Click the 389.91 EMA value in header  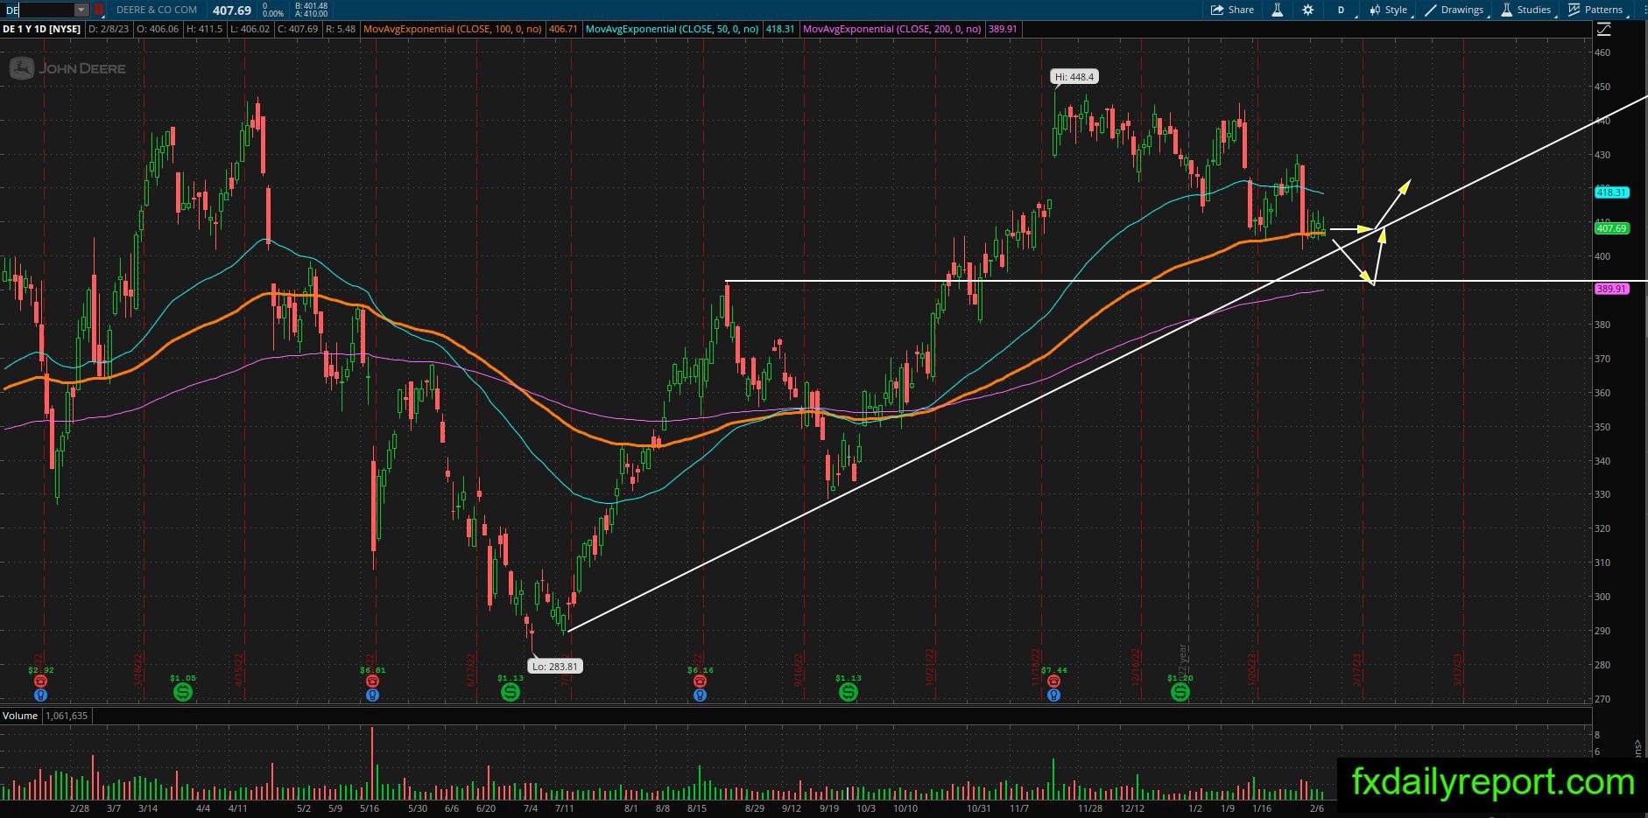(1003, 29)
